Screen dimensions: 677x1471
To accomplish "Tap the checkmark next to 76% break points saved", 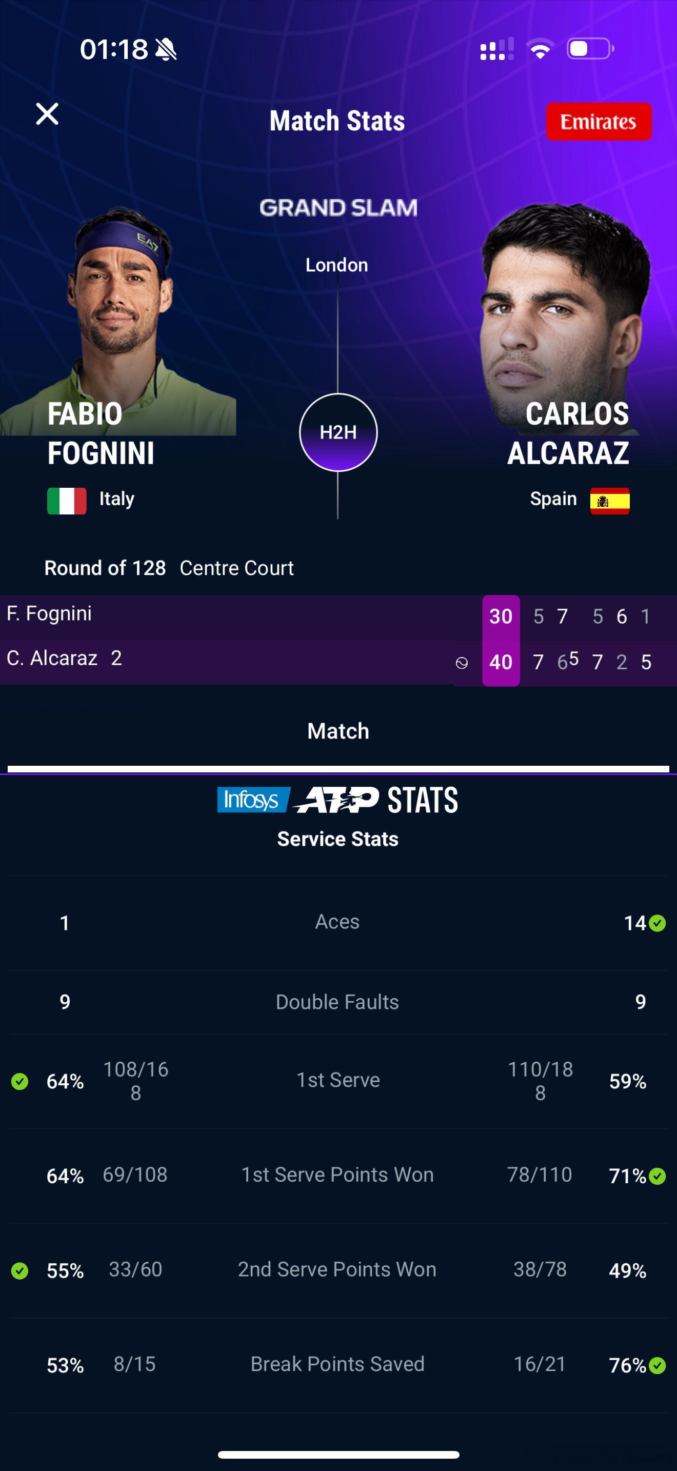I will [658, 1365].
